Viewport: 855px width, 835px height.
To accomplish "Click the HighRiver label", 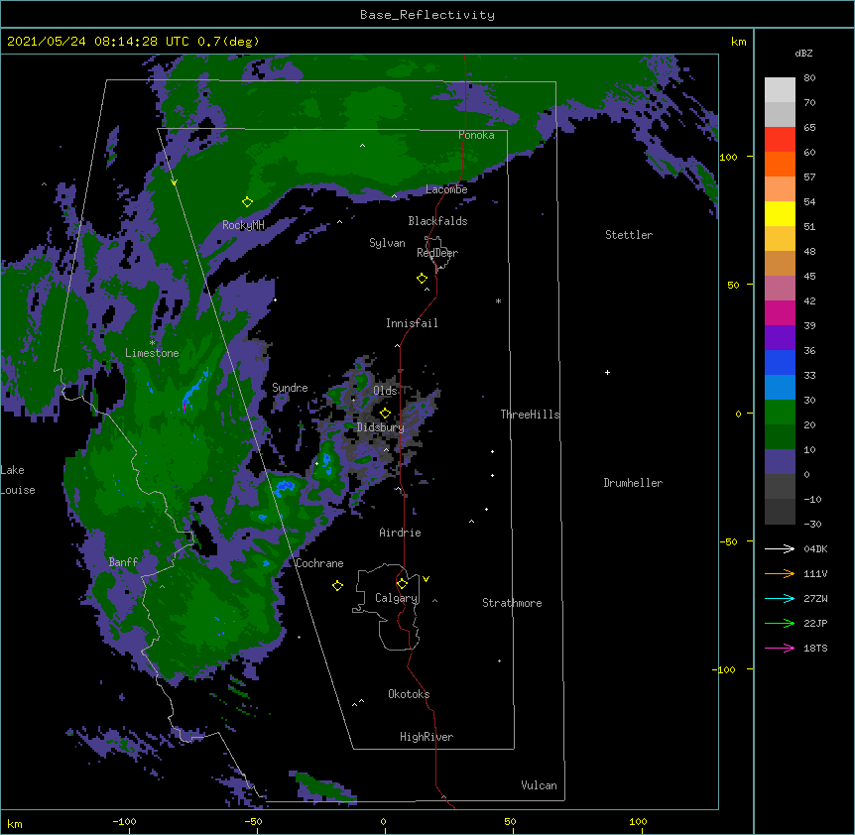I will pos(427,737).
